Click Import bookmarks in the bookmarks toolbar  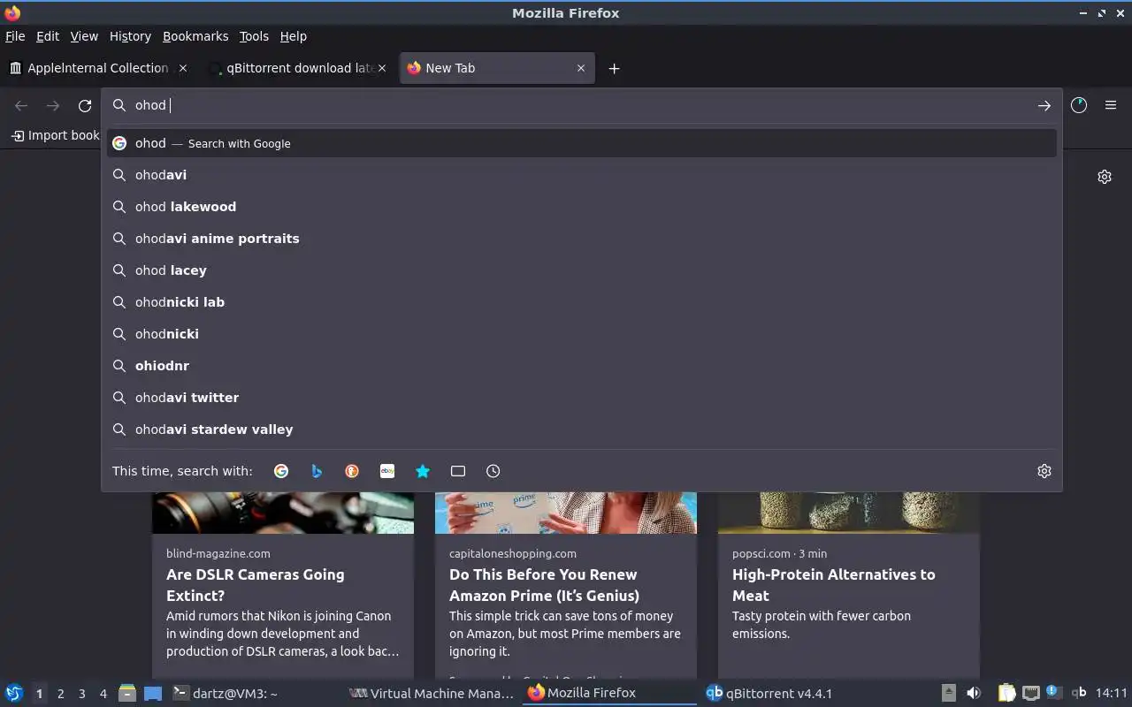point(55,135)
